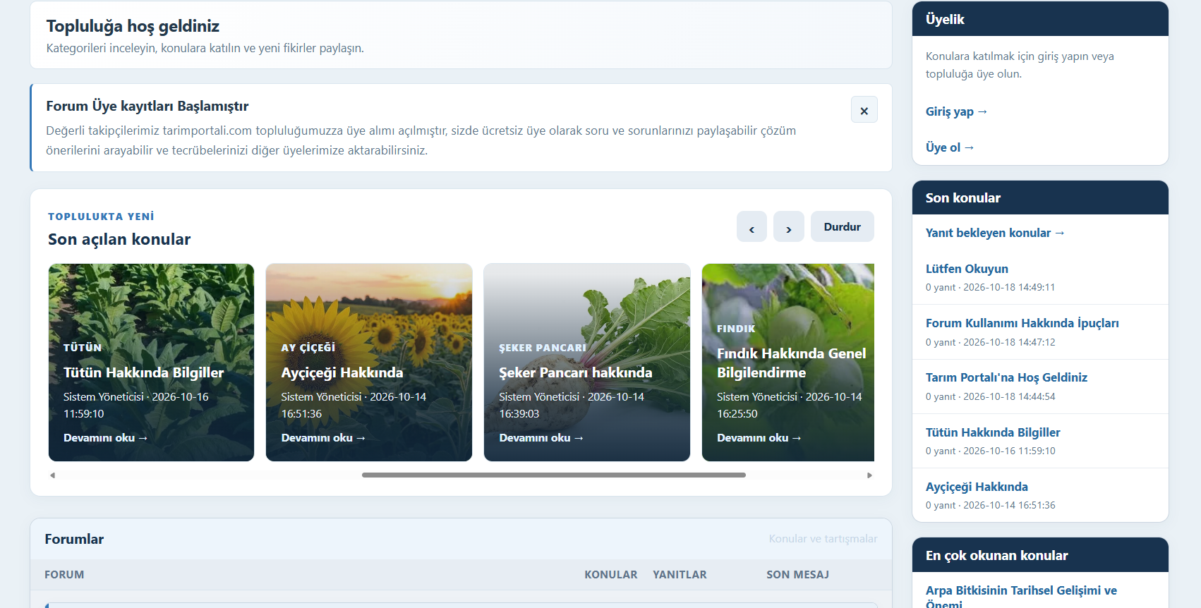Click Devamını oku on Fındık card
This screenshot has height=608, width=1201.
pyautogui.click(x=759, y=438)
